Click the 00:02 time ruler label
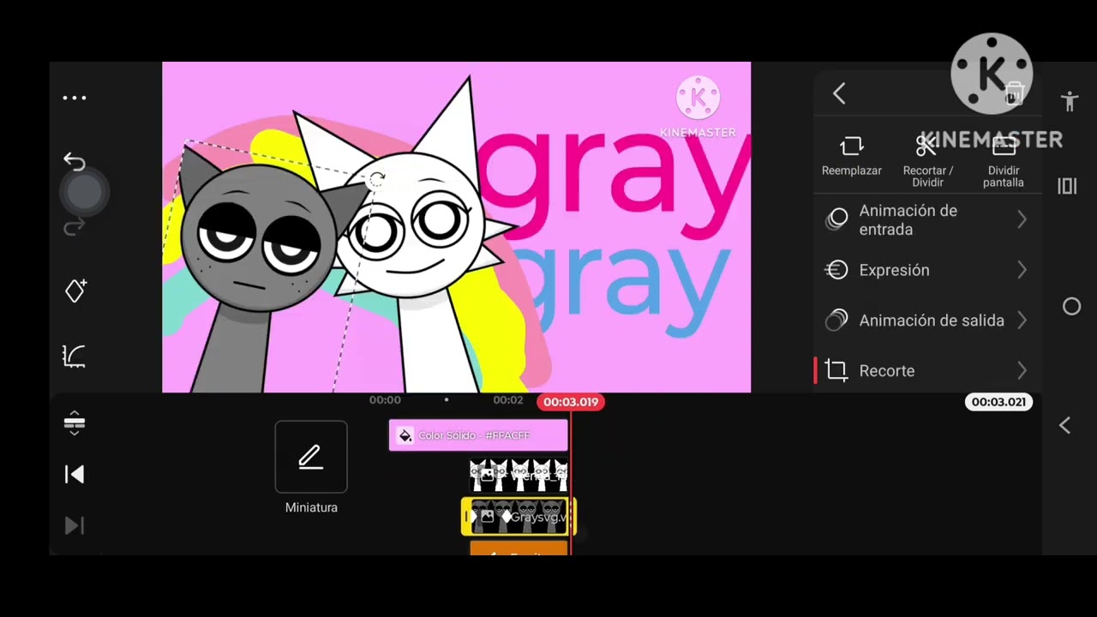The image size is (1097, 617). [x=508, y=400]
